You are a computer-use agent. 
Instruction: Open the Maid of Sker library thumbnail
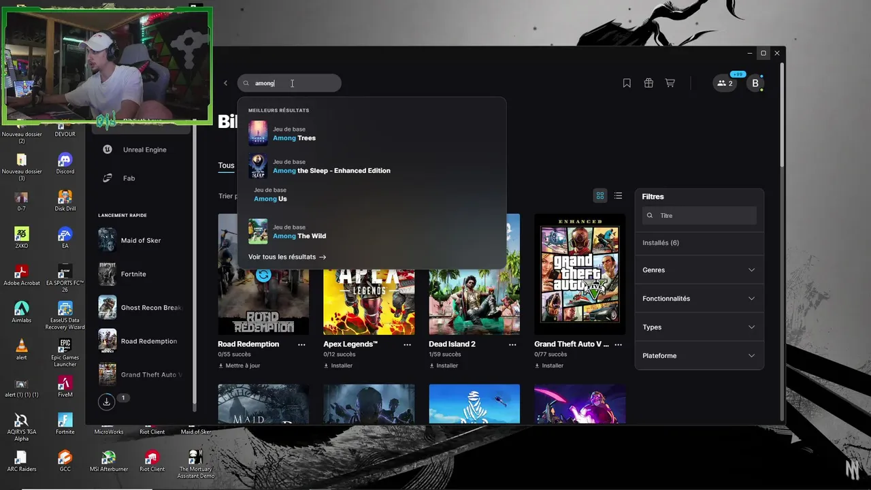[x=263, y=404]
